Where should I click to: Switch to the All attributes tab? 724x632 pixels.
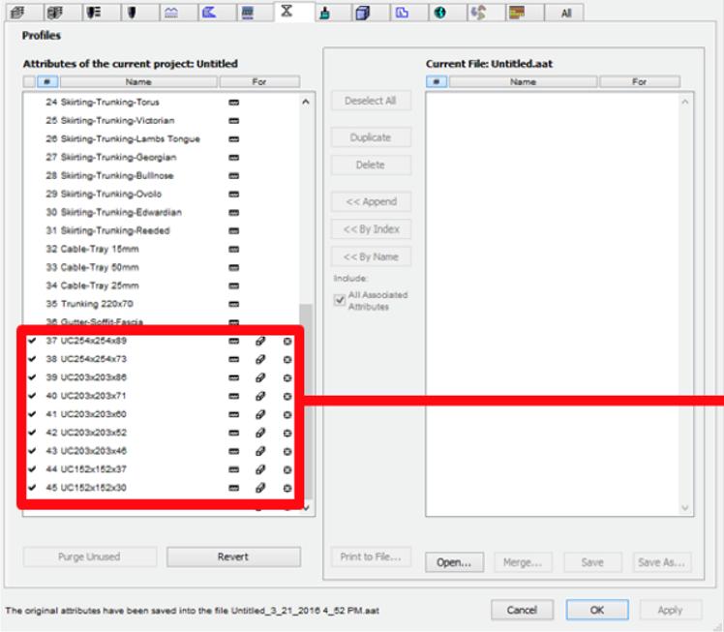click(566, 14)
